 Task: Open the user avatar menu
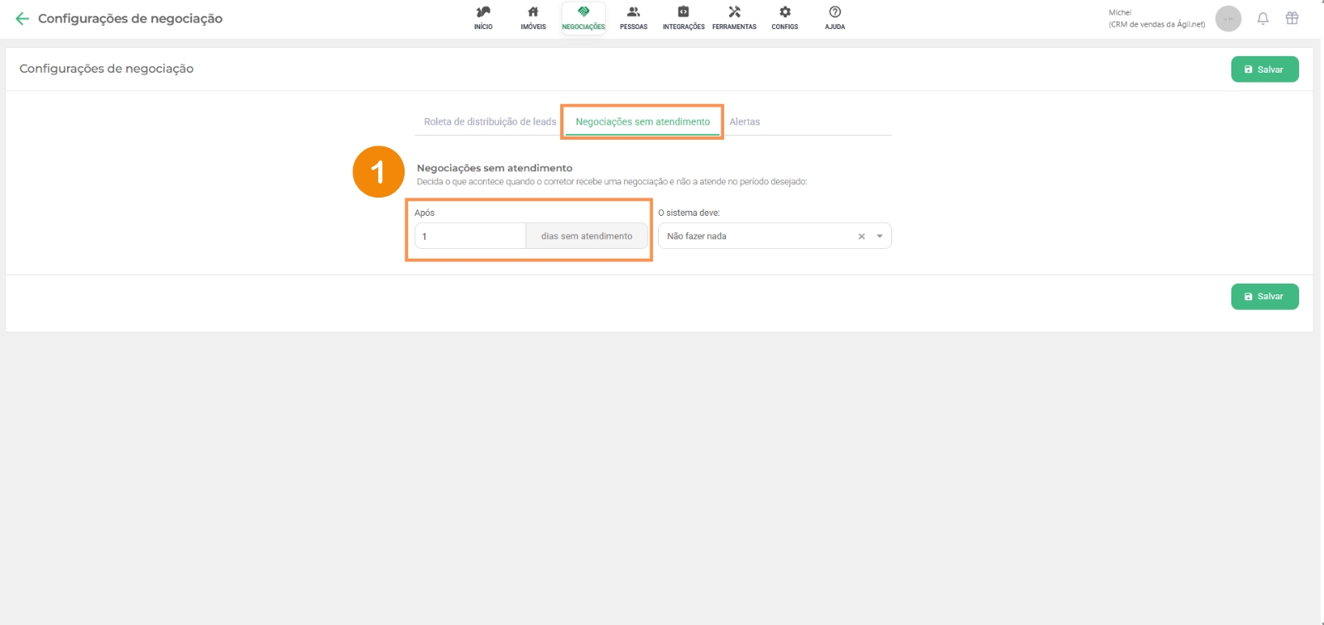(x=1228, y=18)
